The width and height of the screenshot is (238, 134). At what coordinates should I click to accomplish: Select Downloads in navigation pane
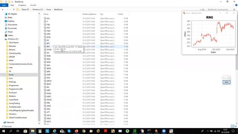tap(12, 28)
